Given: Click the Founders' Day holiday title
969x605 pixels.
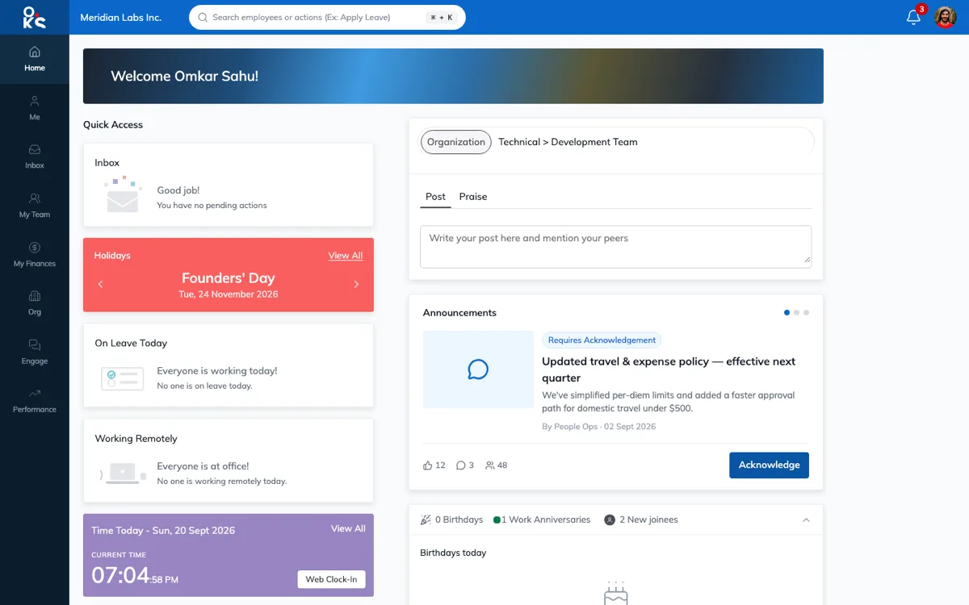Looking at the screenshot, I should tap(229, 278).
